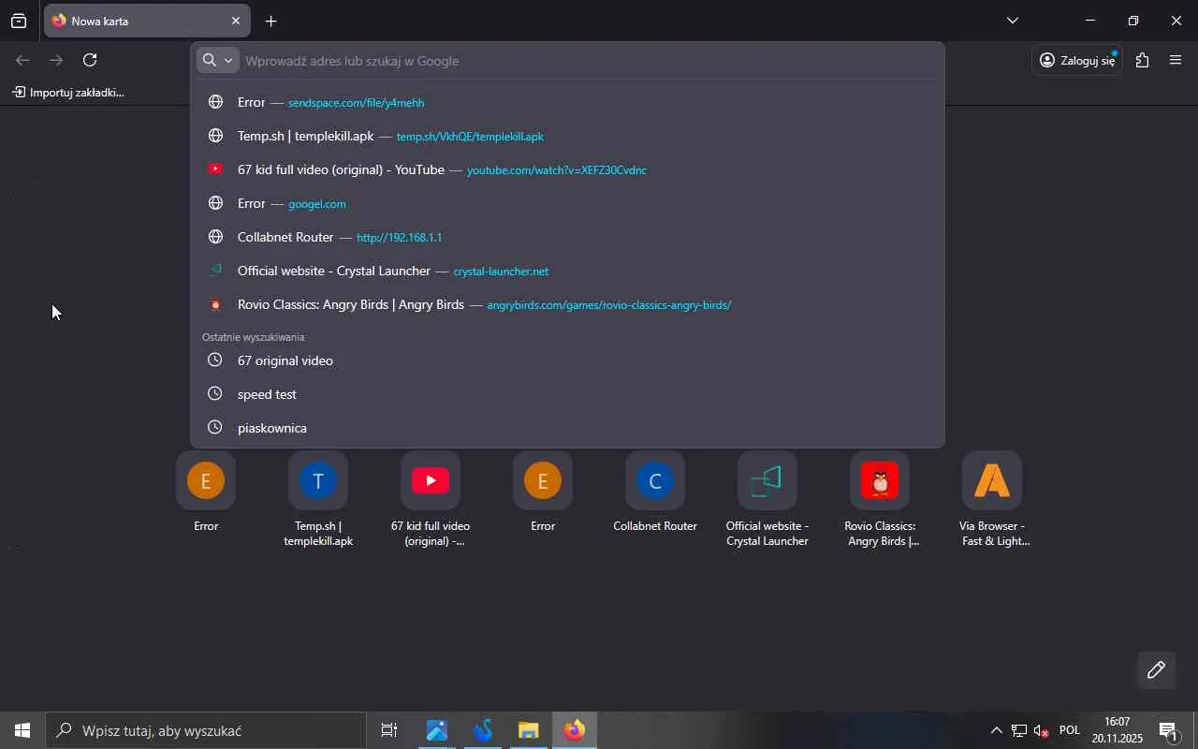Open Firefox View from the tab bar
This screenshot has width=1198, height=749.
19,21
